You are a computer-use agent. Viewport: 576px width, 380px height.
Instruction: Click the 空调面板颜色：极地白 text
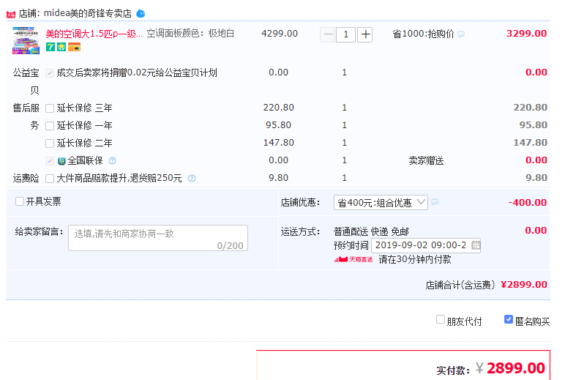(x=190, y=34)
